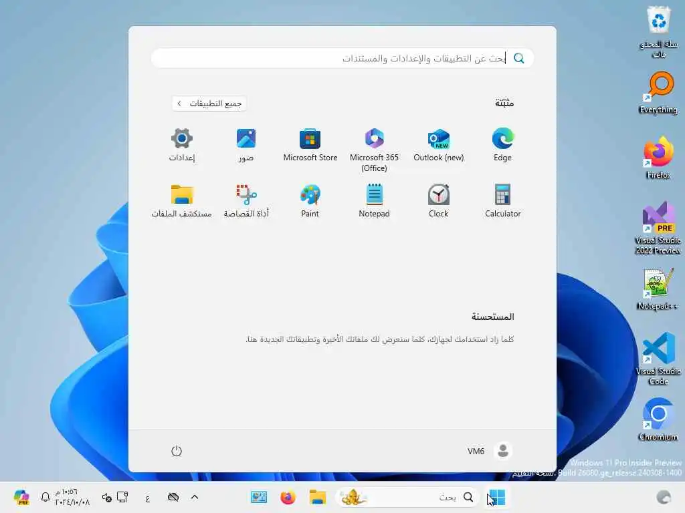The width and height of the screenshot is (685, 513).
Task: Open Microsoft Store pinned app
Action: [310, 145]
